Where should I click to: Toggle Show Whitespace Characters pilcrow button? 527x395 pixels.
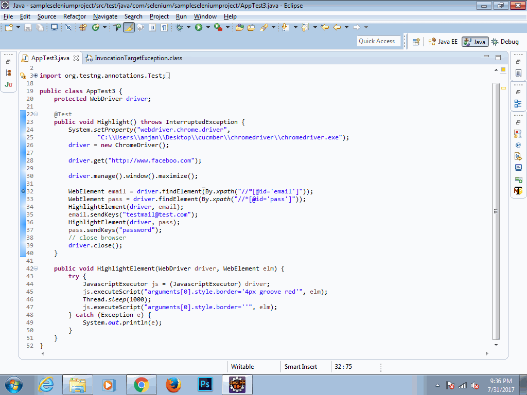[164, 28]
